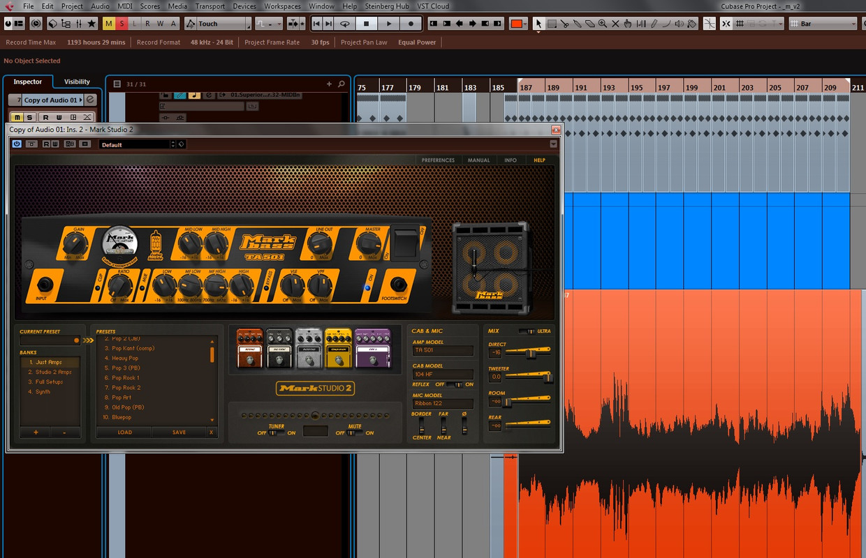This screenshot has height=558, width=866.
Task: Select the Glue tool
Action: point(578,24)
